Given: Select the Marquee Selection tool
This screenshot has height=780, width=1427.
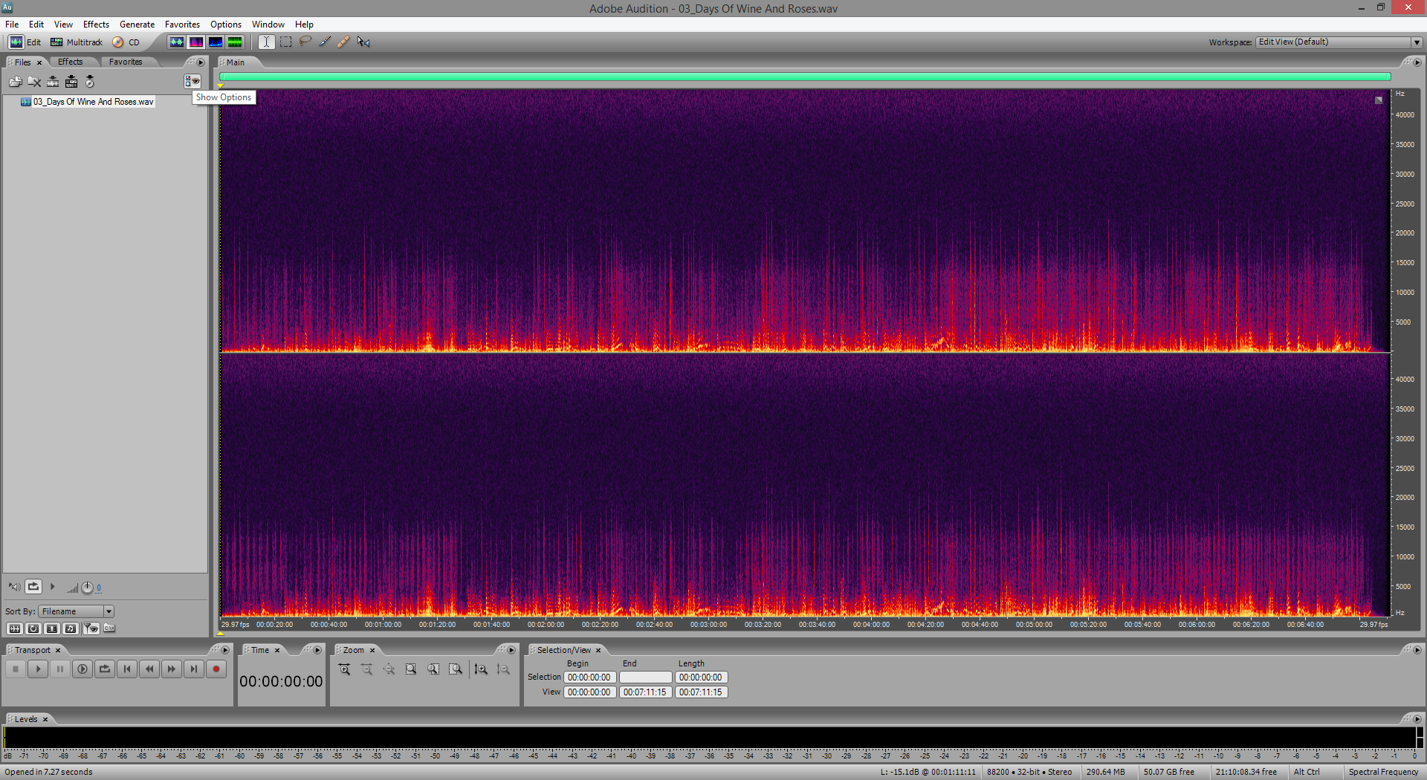Looking at the screenshot, I should [286, 42].
